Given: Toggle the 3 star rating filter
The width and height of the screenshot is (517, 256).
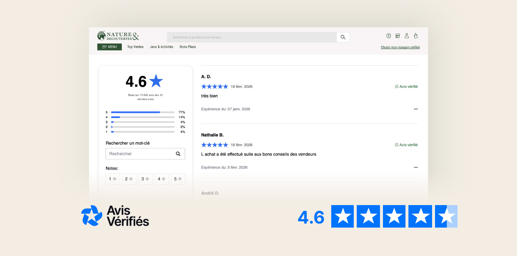Looking at the screenshot, I should 145,179.
